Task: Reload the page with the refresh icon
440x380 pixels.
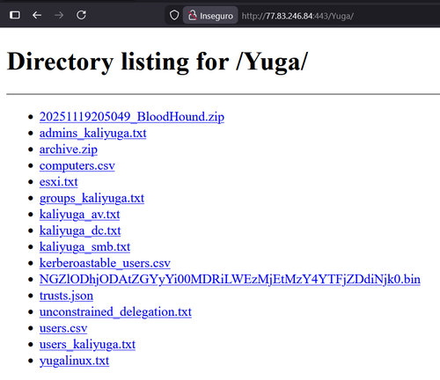Action: [x=81, y=15]
